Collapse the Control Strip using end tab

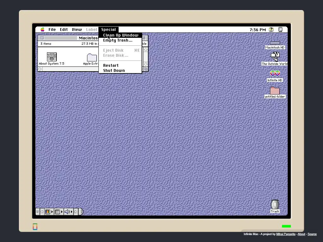point(81,212)
